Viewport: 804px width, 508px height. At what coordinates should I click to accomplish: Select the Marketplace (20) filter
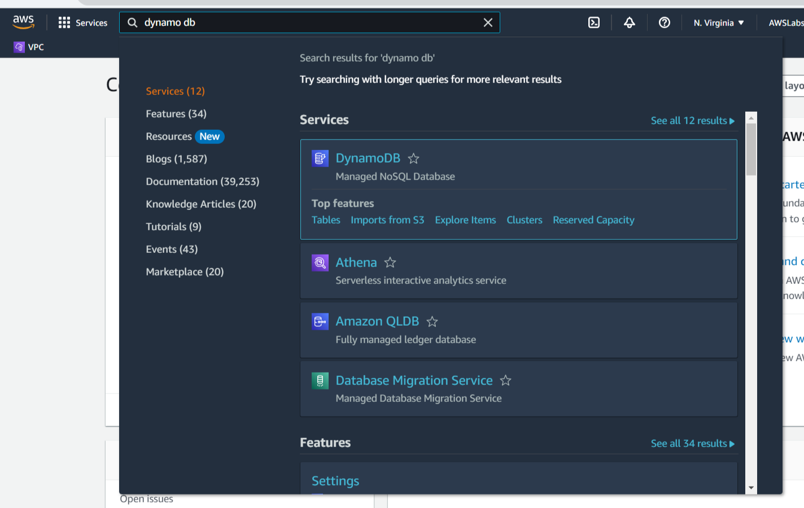click(185, 272)
